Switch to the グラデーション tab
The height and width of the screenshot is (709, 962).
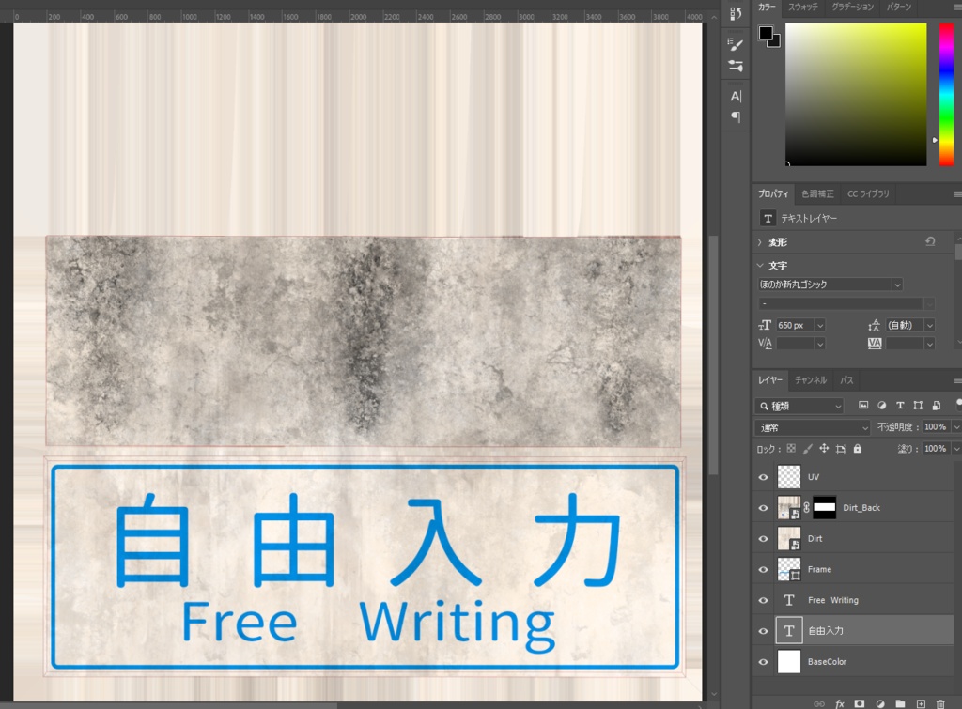tap(852, 7)
